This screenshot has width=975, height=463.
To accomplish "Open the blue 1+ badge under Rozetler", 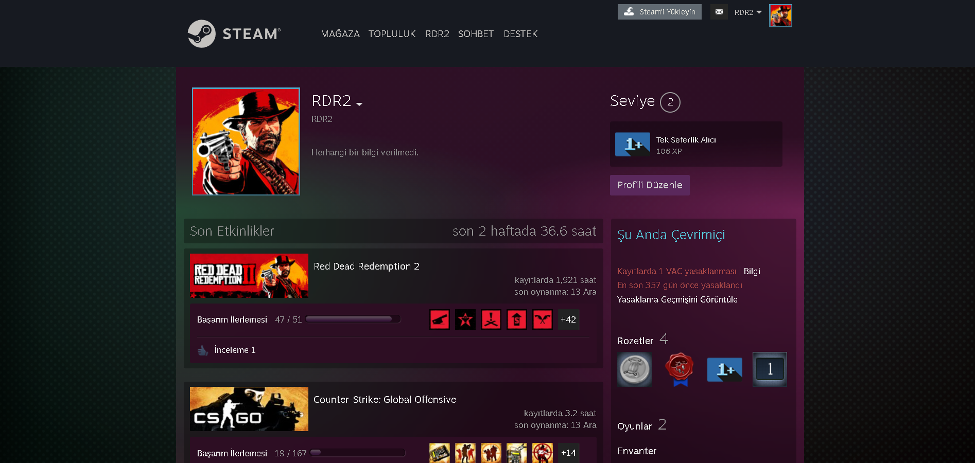I will [x=725, y=369].
